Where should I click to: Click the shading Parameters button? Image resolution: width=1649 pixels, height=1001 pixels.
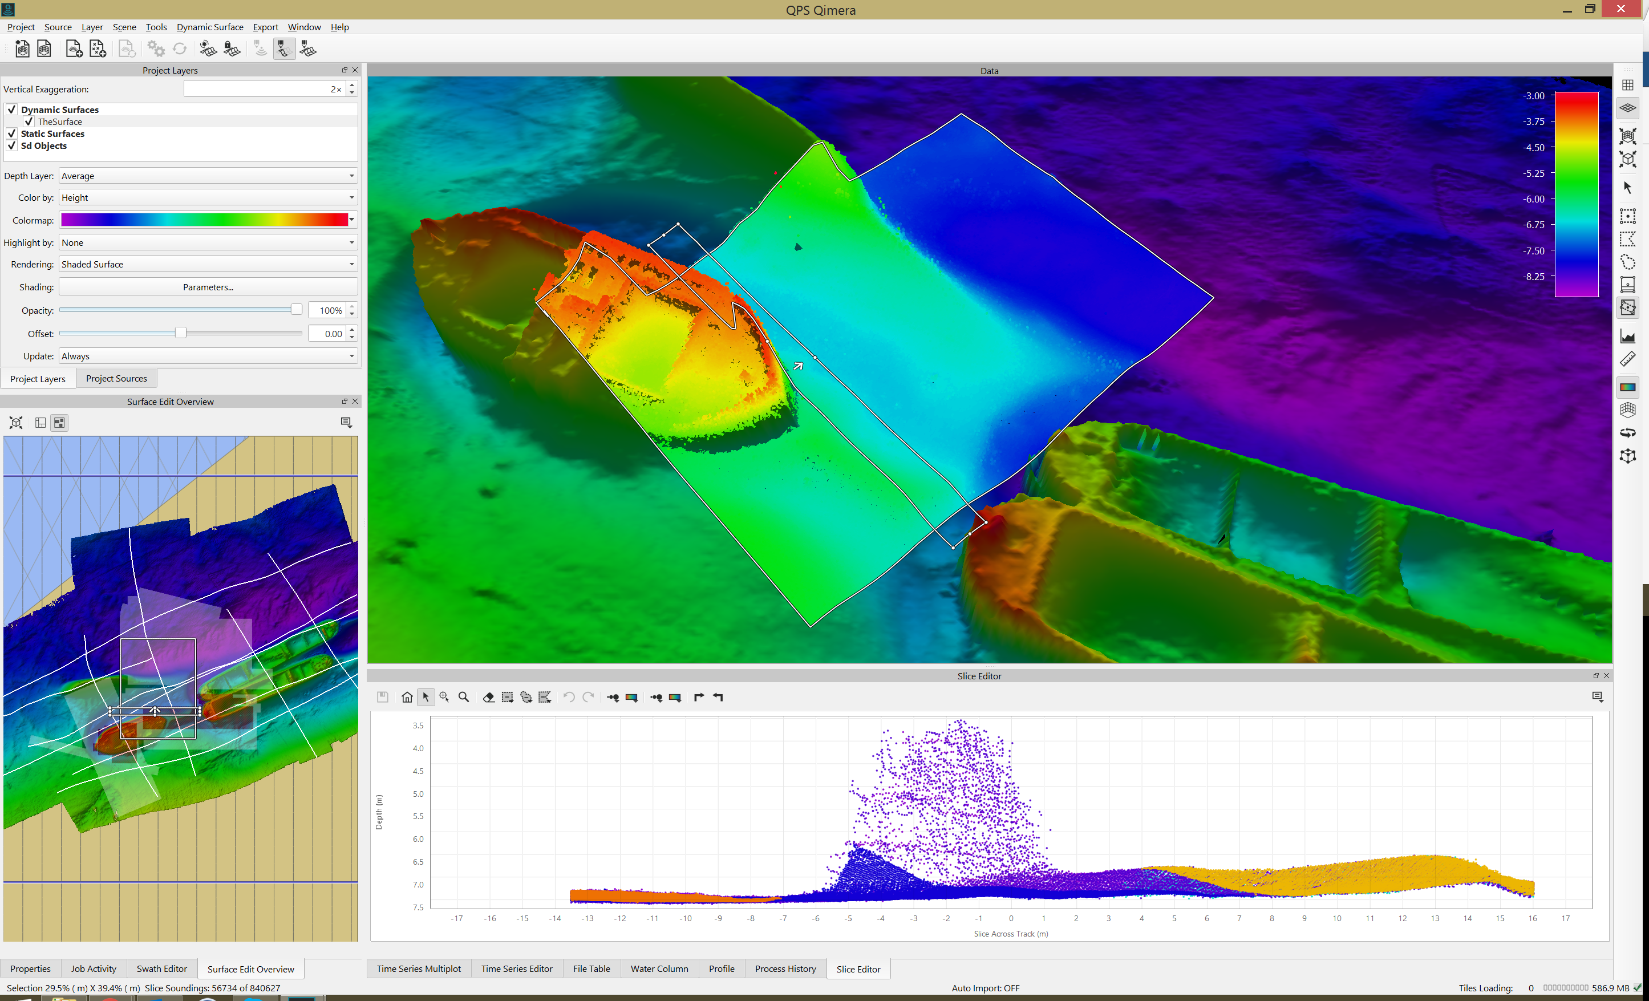(x=208, y=287)
